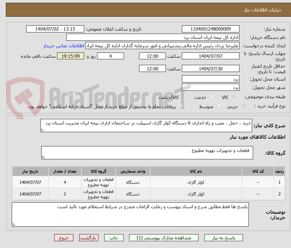Click the چاپ button

pos(114,237)
